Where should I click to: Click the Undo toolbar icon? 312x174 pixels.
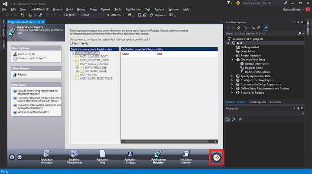click(x=47, y=15)
